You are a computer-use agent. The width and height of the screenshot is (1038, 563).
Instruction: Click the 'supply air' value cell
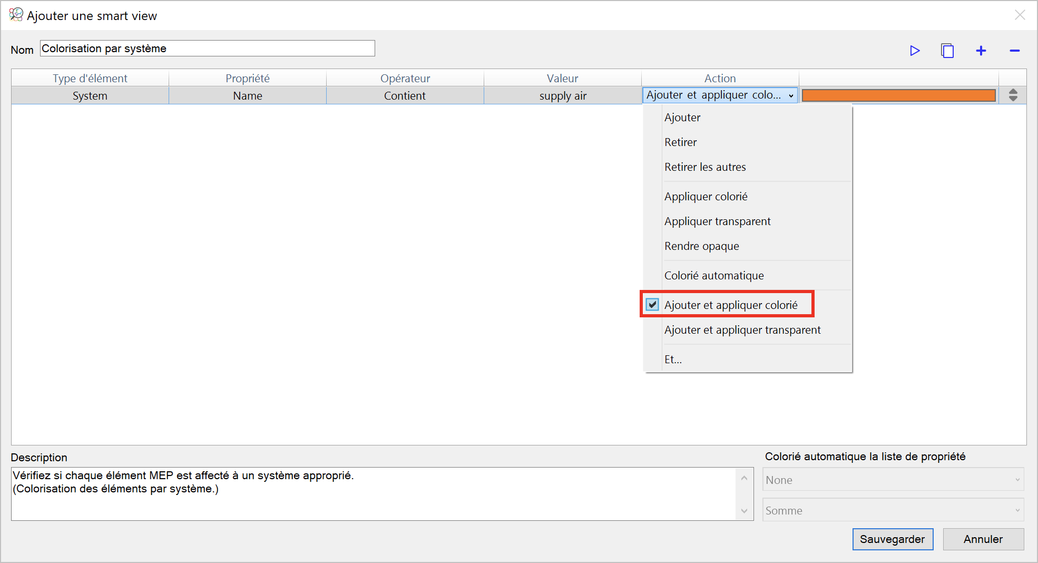[563, 96]
